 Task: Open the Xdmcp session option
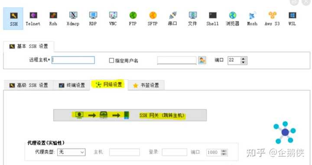click(73, 19)
